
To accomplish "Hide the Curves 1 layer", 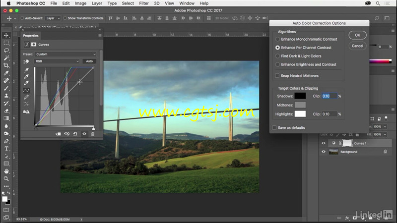I will [324, 143].
